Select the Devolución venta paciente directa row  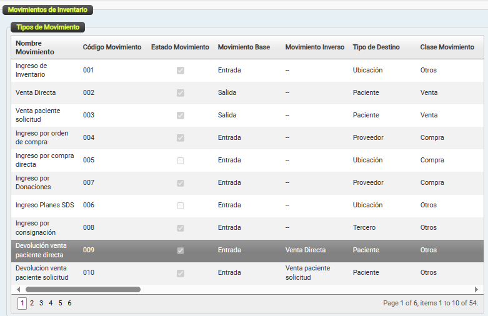[x=41, y=250]
